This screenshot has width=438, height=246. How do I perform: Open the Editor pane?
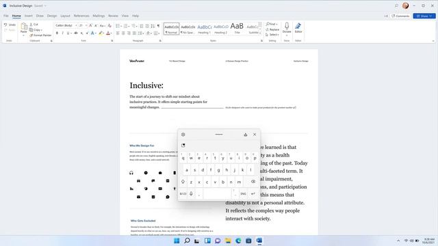[x=298, y=28]
